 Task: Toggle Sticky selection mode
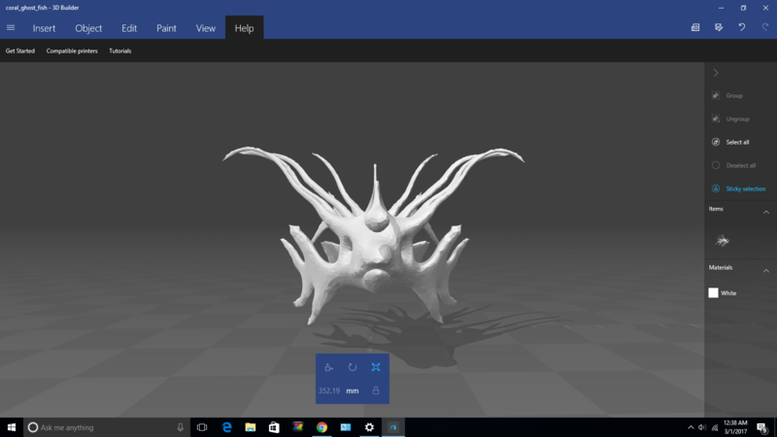pos(716,188)
